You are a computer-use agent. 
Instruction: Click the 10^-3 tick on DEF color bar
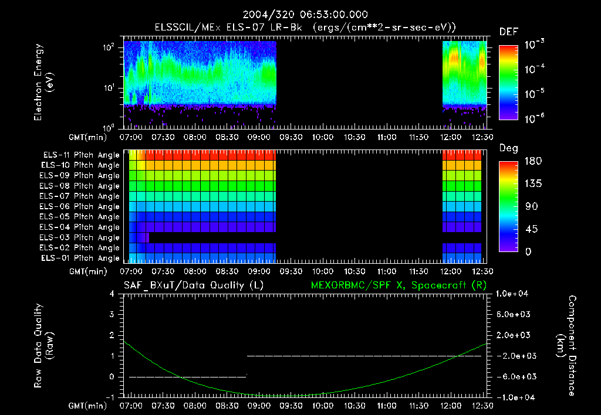[535, 45]
